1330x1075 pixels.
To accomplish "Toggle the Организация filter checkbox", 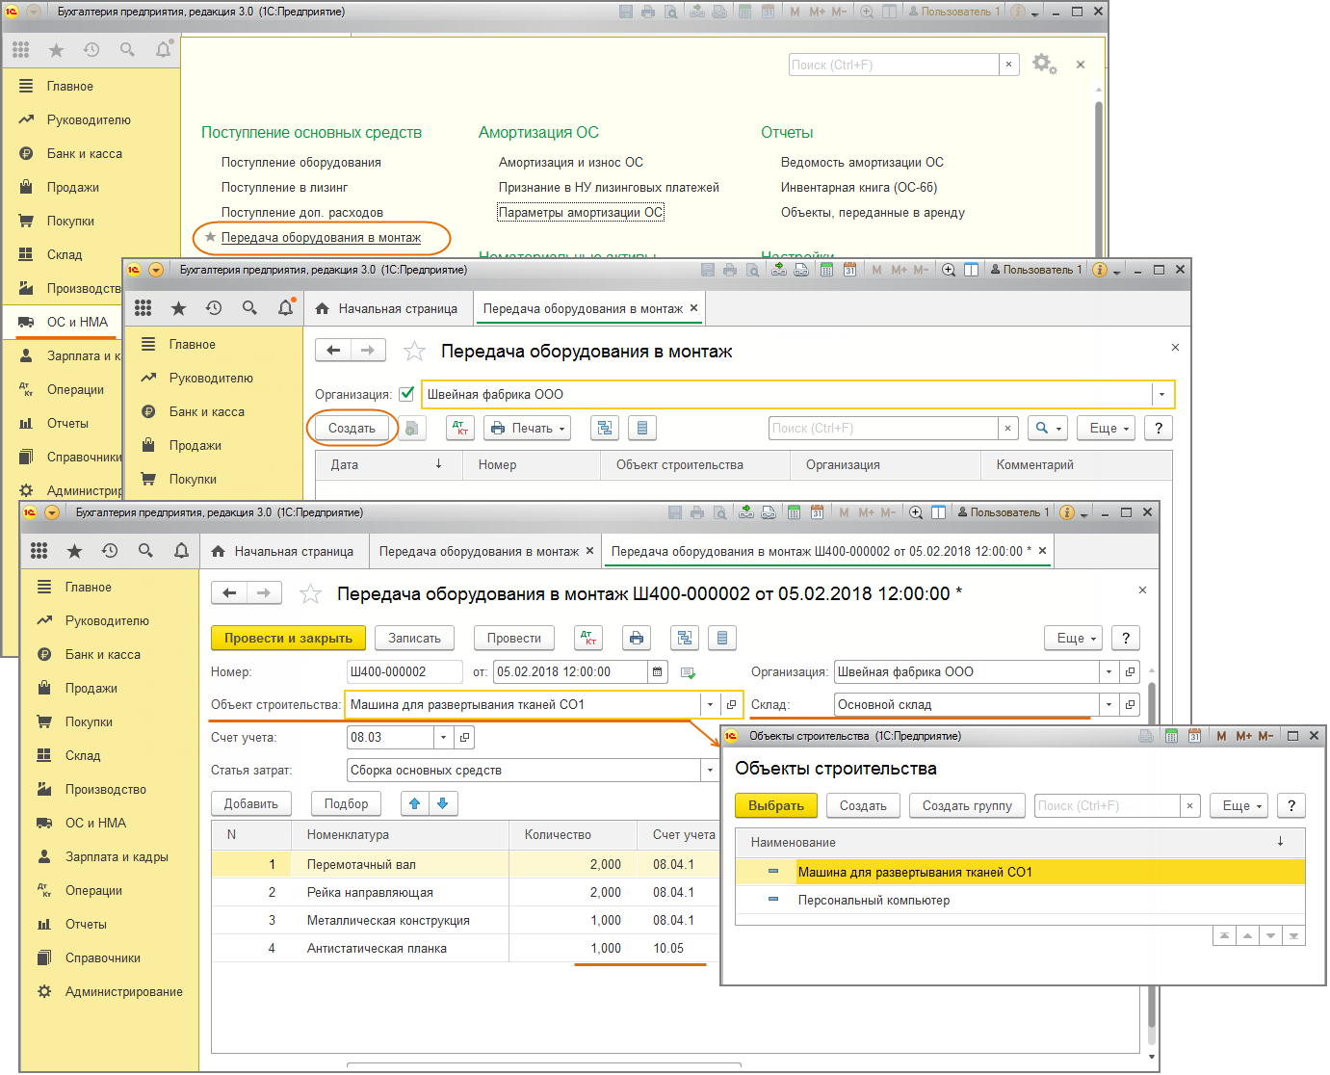I will [x=406, y=394].
